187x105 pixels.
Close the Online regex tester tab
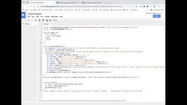pyautogui.click(x=79, y=3)
